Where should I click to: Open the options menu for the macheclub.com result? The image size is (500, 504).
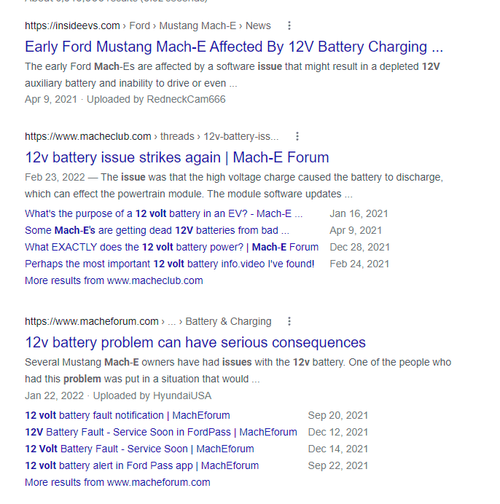click(x=297, y=136)
